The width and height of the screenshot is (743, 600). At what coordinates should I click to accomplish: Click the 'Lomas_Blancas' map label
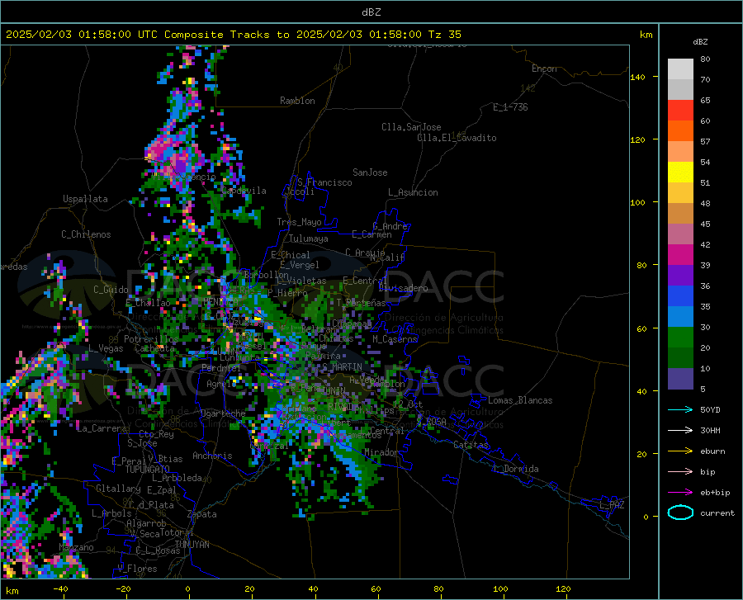pyautogui.click(x=520, y=400)
